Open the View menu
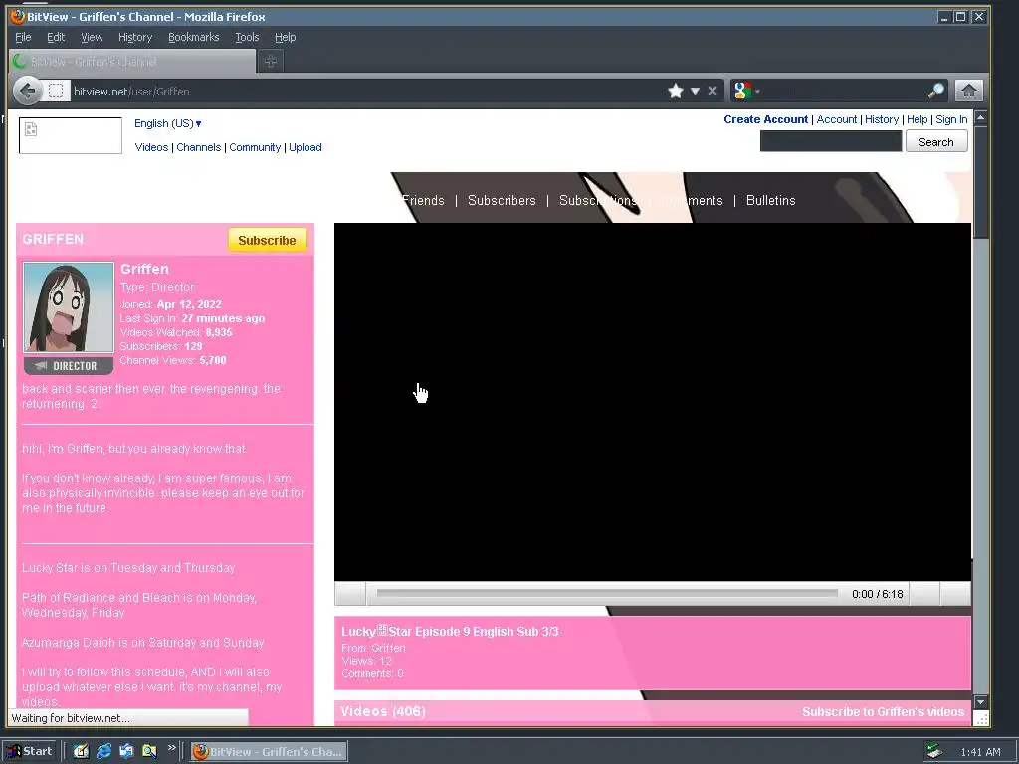1019x764 pixels. 92,37
